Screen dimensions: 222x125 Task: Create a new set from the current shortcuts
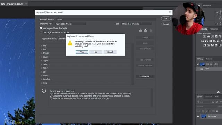coord(146,31)
